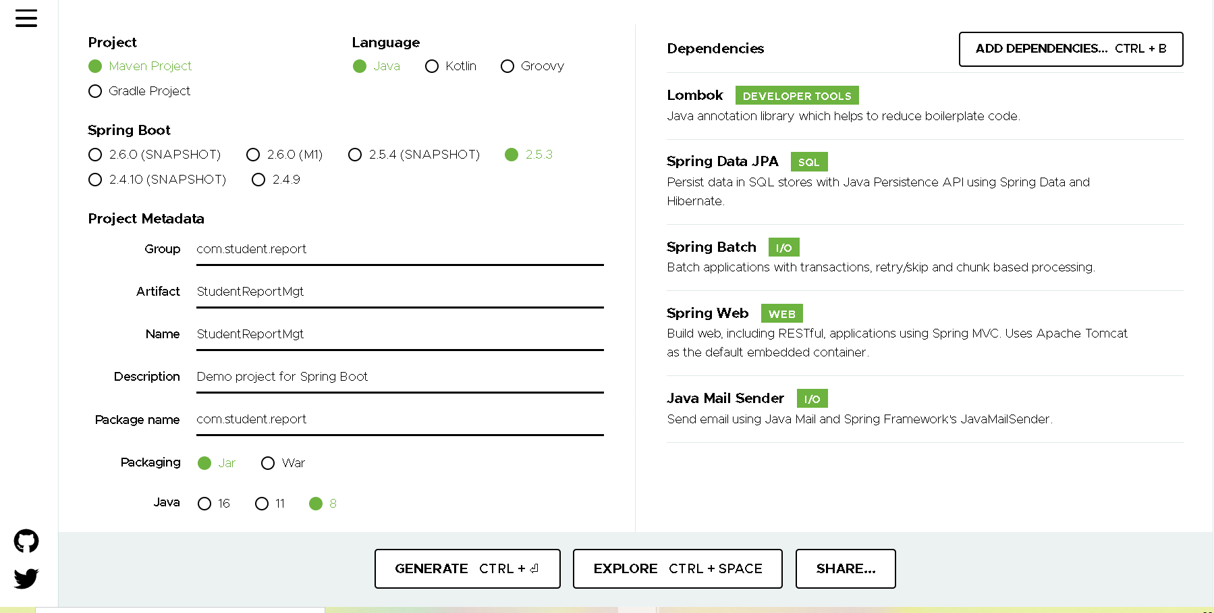
Task: Open the Spring Initializr GitHub page
Action: 26,541
